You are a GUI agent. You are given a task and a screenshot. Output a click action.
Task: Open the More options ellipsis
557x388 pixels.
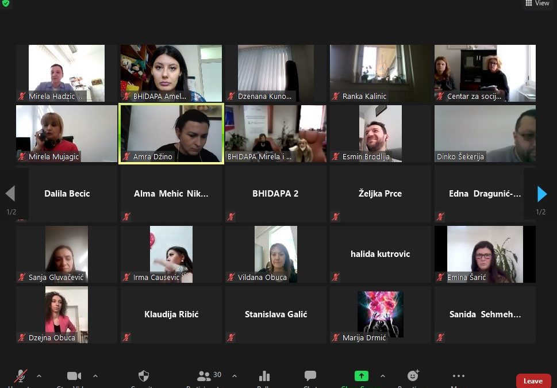click(458, 377)
